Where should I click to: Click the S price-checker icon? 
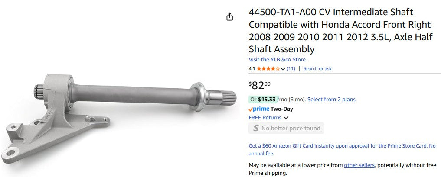pyautogui.click(x=256, y=128)
